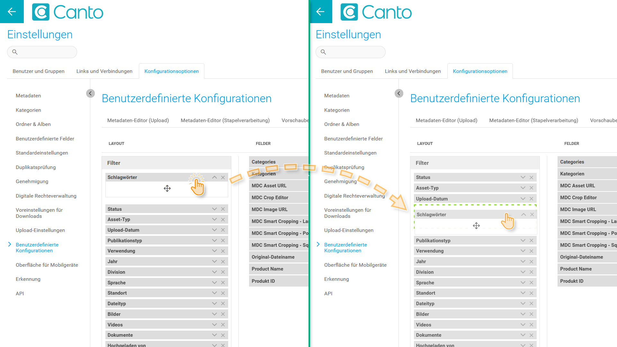Screen dimensions: 617x347
Task: Remove the Standort filter in the left panel
Action: (x=223, y=293)
